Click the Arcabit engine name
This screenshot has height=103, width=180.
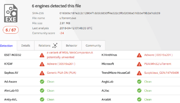[x=106, y=99]
